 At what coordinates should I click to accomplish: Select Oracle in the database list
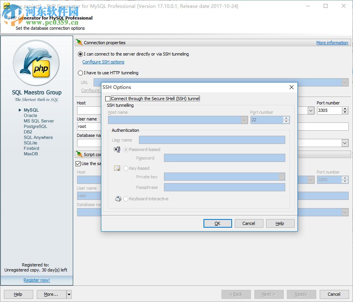click(x=31, y=115)
